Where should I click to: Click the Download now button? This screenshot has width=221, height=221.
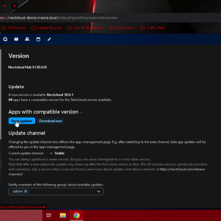[x=51, y=121]
